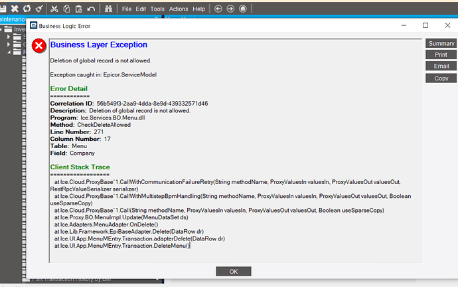
Task: Open the Actions menu
Action: (x=179, y=9)
